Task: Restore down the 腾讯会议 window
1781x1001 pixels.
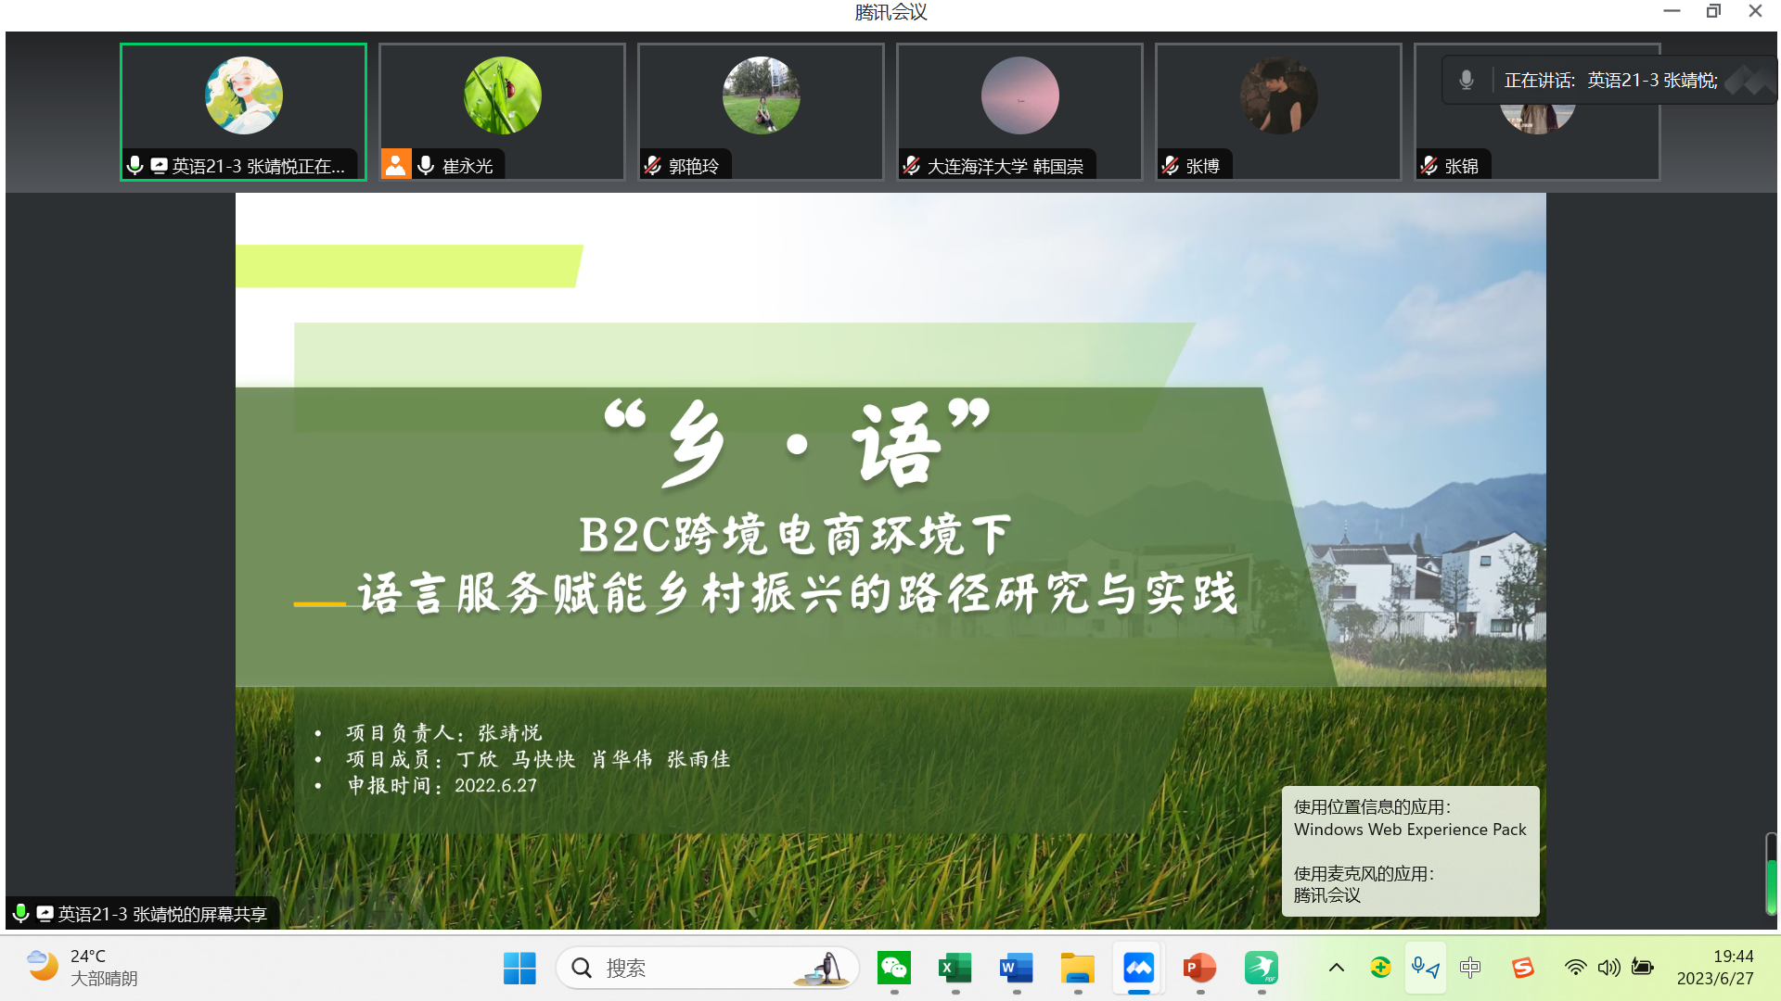Action: click(1713, 11)
